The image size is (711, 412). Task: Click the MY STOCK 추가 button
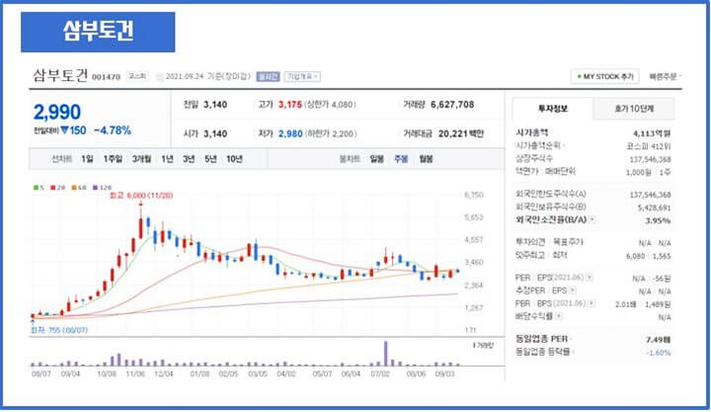point(605,77)
